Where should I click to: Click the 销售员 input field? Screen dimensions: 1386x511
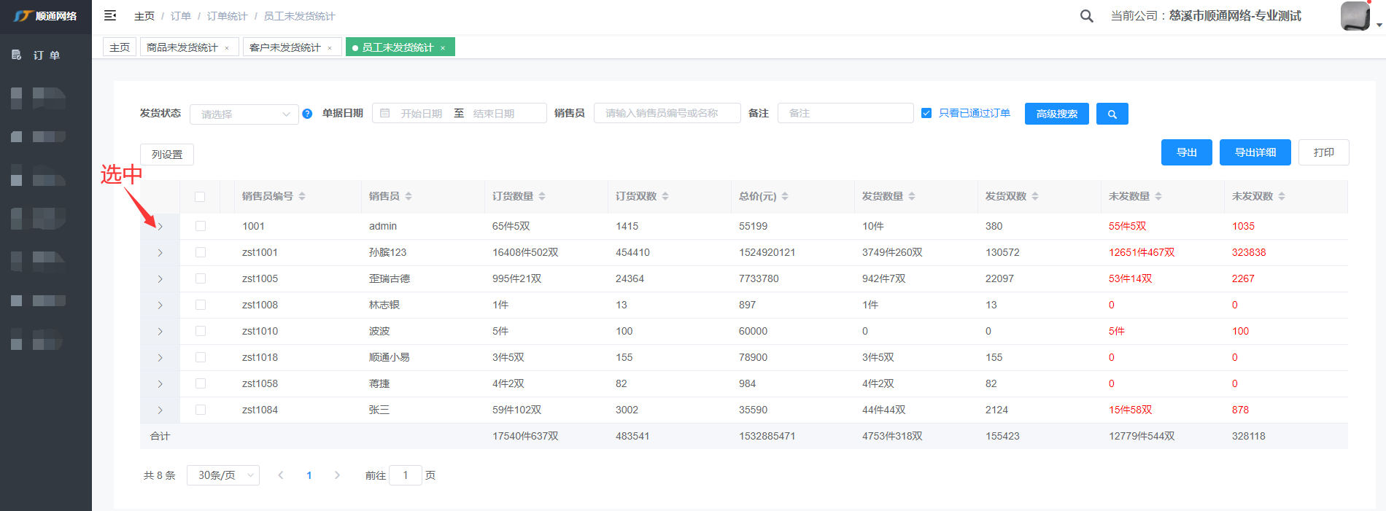point(667,113)
